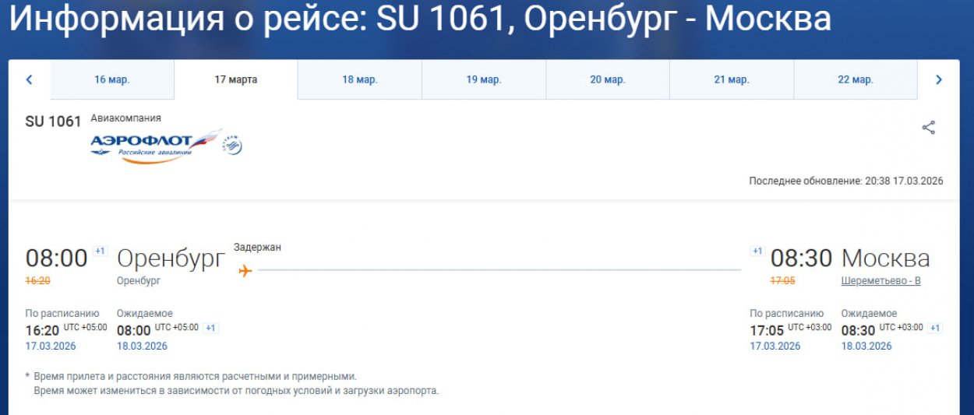Go to previous dates with left arrow

30,79
